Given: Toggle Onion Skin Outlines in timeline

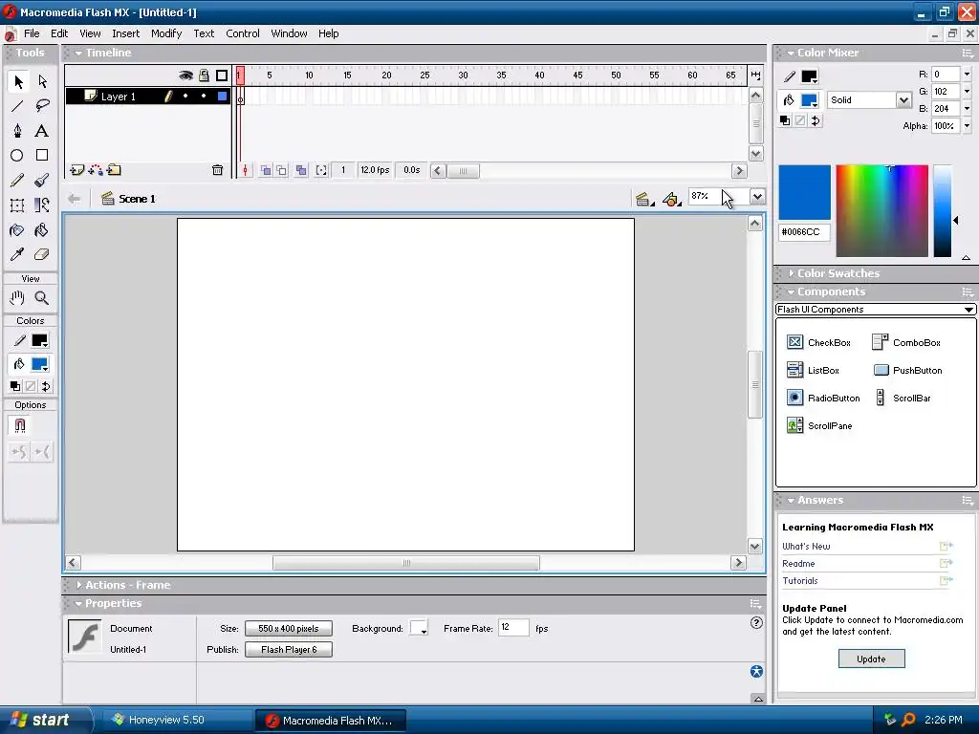Looking at the screenshot, I should pos(282,170).
